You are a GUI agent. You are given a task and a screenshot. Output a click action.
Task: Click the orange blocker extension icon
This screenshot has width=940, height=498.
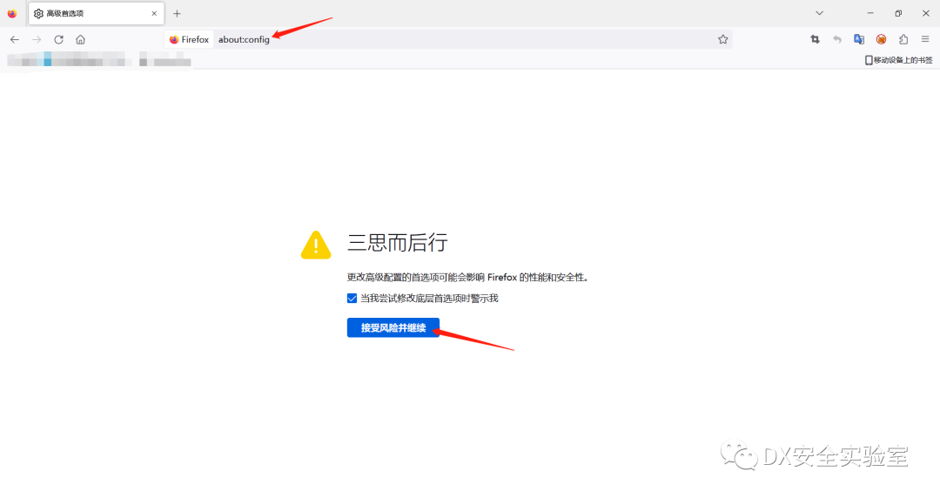point(881,39)
